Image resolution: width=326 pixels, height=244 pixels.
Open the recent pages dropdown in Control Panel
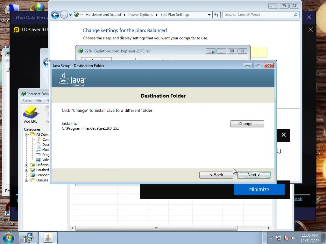[70, 15]
